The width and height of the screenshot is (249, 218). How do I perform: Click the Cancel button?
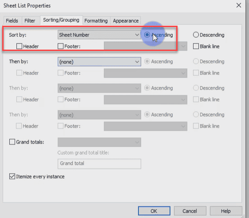point(190,211)
